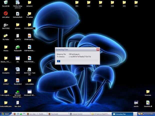155x116 pixels.
Task: Click the green Quick Launch icon
Action: (x=21, y=114)
